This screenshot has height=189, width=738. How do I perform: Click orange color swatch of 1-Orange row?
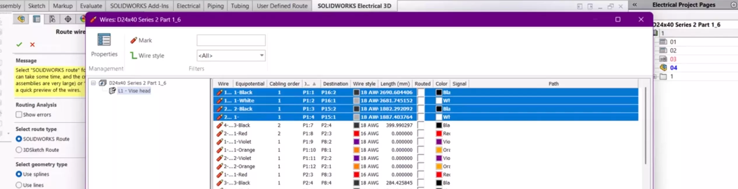click(439, 150)
